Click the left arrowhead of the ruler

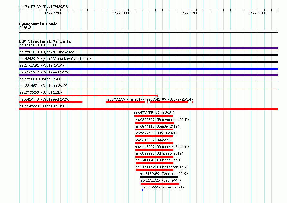pos(20,10)
